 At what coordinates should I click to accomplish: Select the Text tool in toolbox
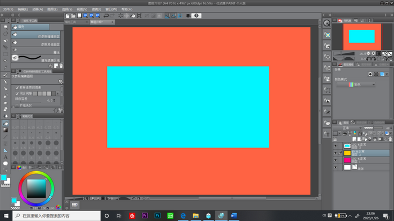[5, 157]
